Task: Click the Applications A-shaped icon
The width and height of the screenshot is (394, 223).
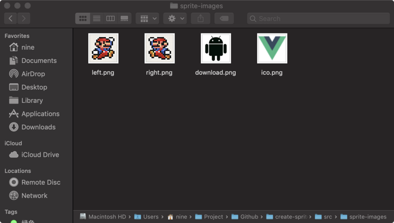Action: (x=14, y=114)
